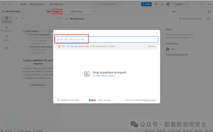Click the drop-to-import download icon

[87, 74]
